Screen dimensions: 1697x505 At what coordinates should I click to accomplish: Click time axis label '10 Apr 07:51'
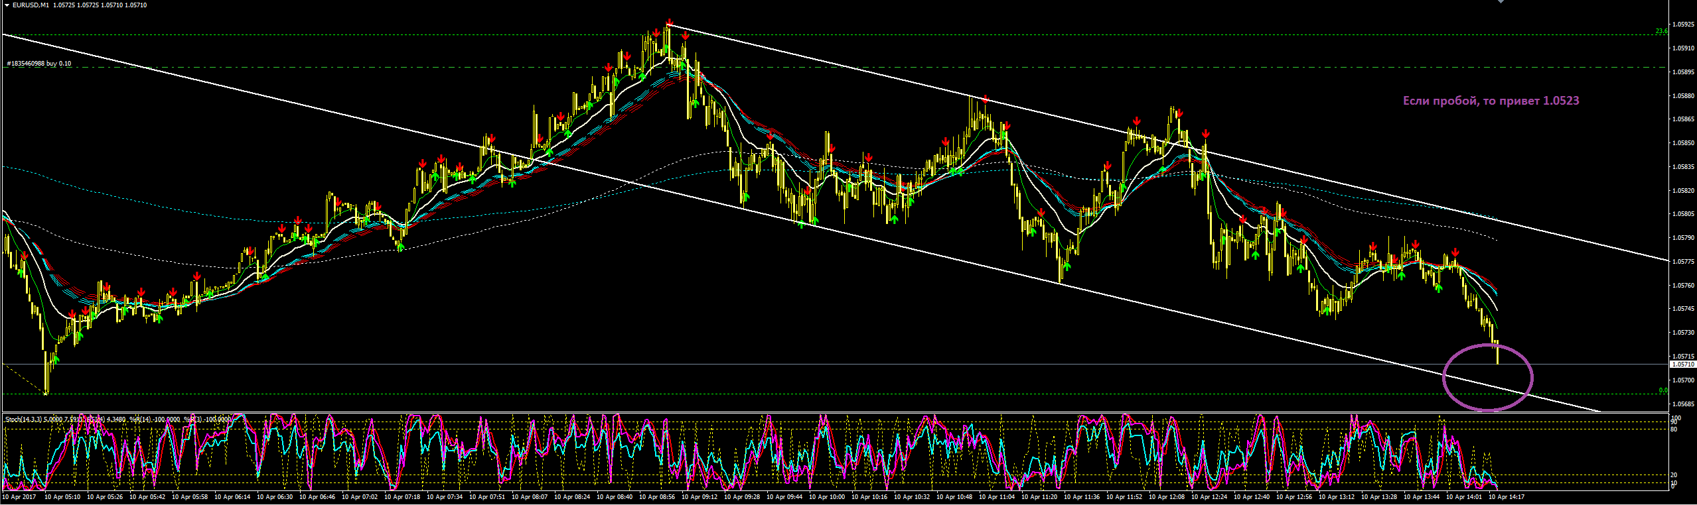[487, 496]
